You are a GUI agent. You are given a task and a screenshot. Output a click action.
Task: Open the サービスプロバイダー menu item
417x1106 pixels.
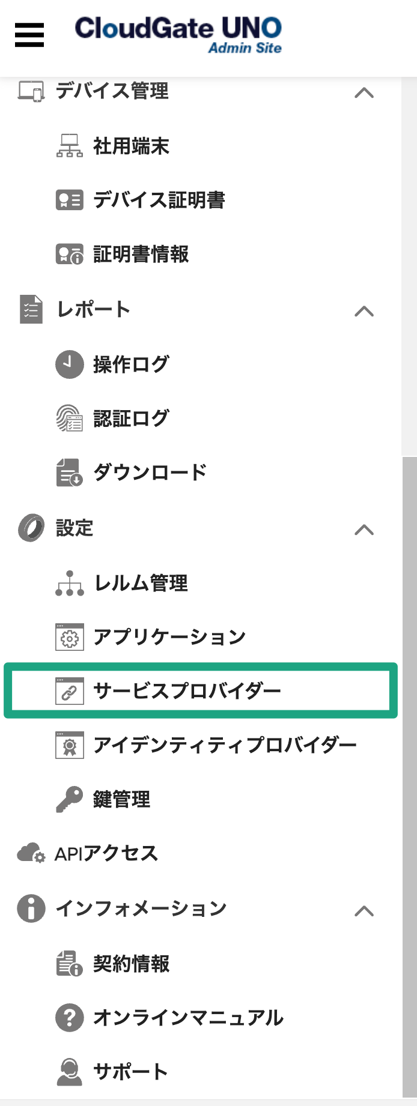coord(187,690)
